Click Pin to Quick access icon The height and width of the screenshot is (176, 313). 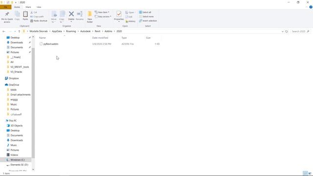coord(7,14)
